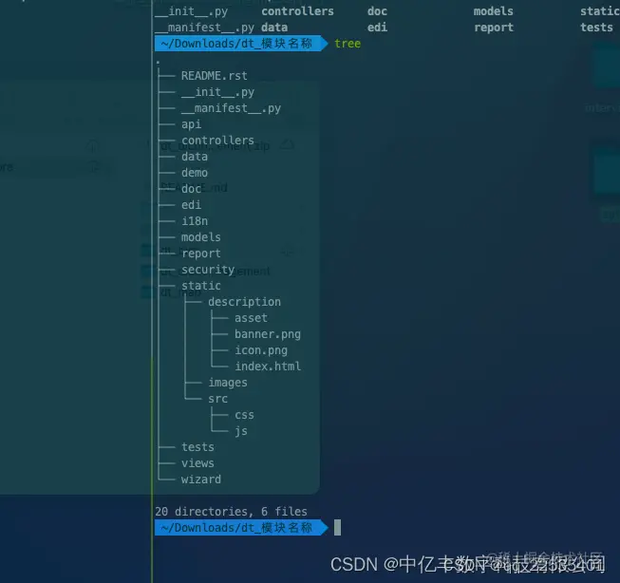This screenshot has width=620, height=583.
Task: Select icon.png in the tree
Action: coord(260,350)
